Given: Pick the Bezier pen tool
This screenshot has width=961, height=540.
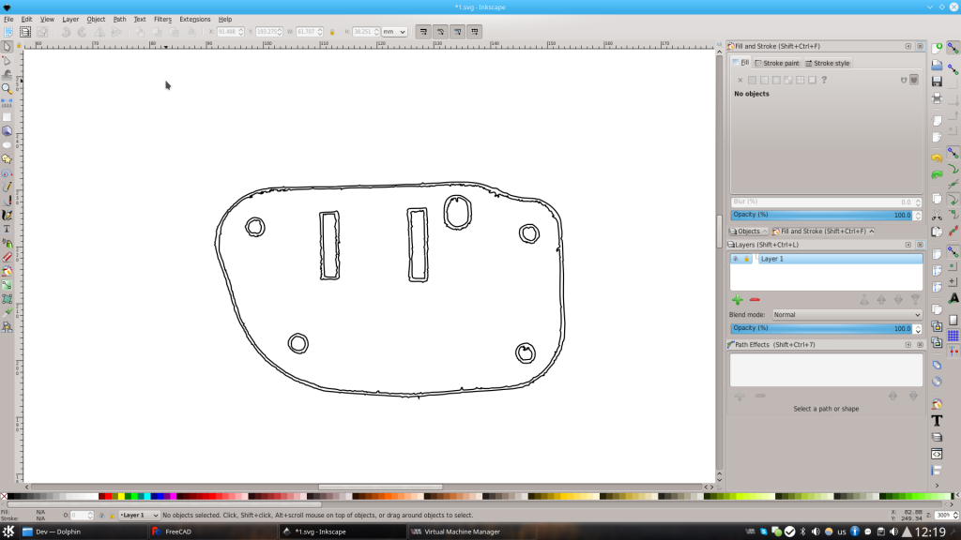Looking at the screenshot, I should click(x=8, y=199).
